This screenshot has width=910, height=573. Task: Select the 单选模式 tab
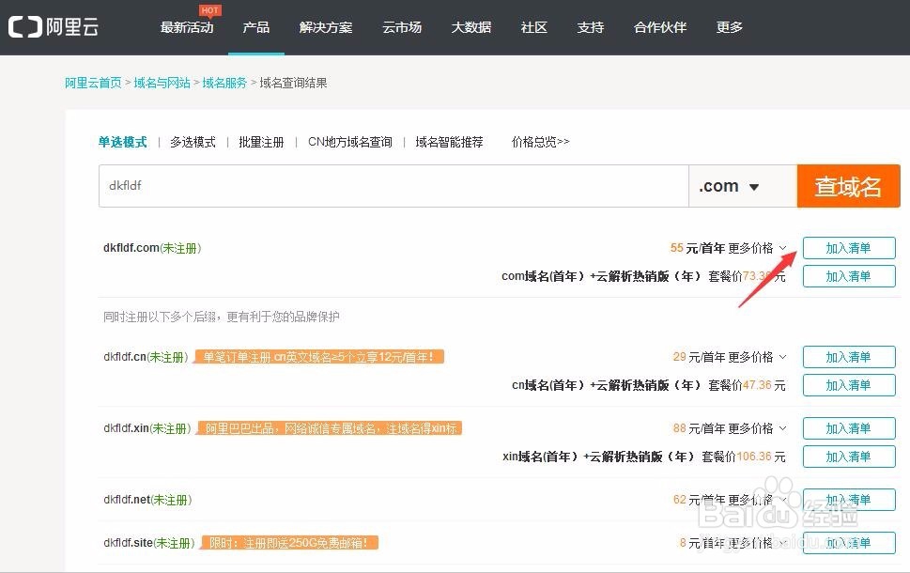122,142
